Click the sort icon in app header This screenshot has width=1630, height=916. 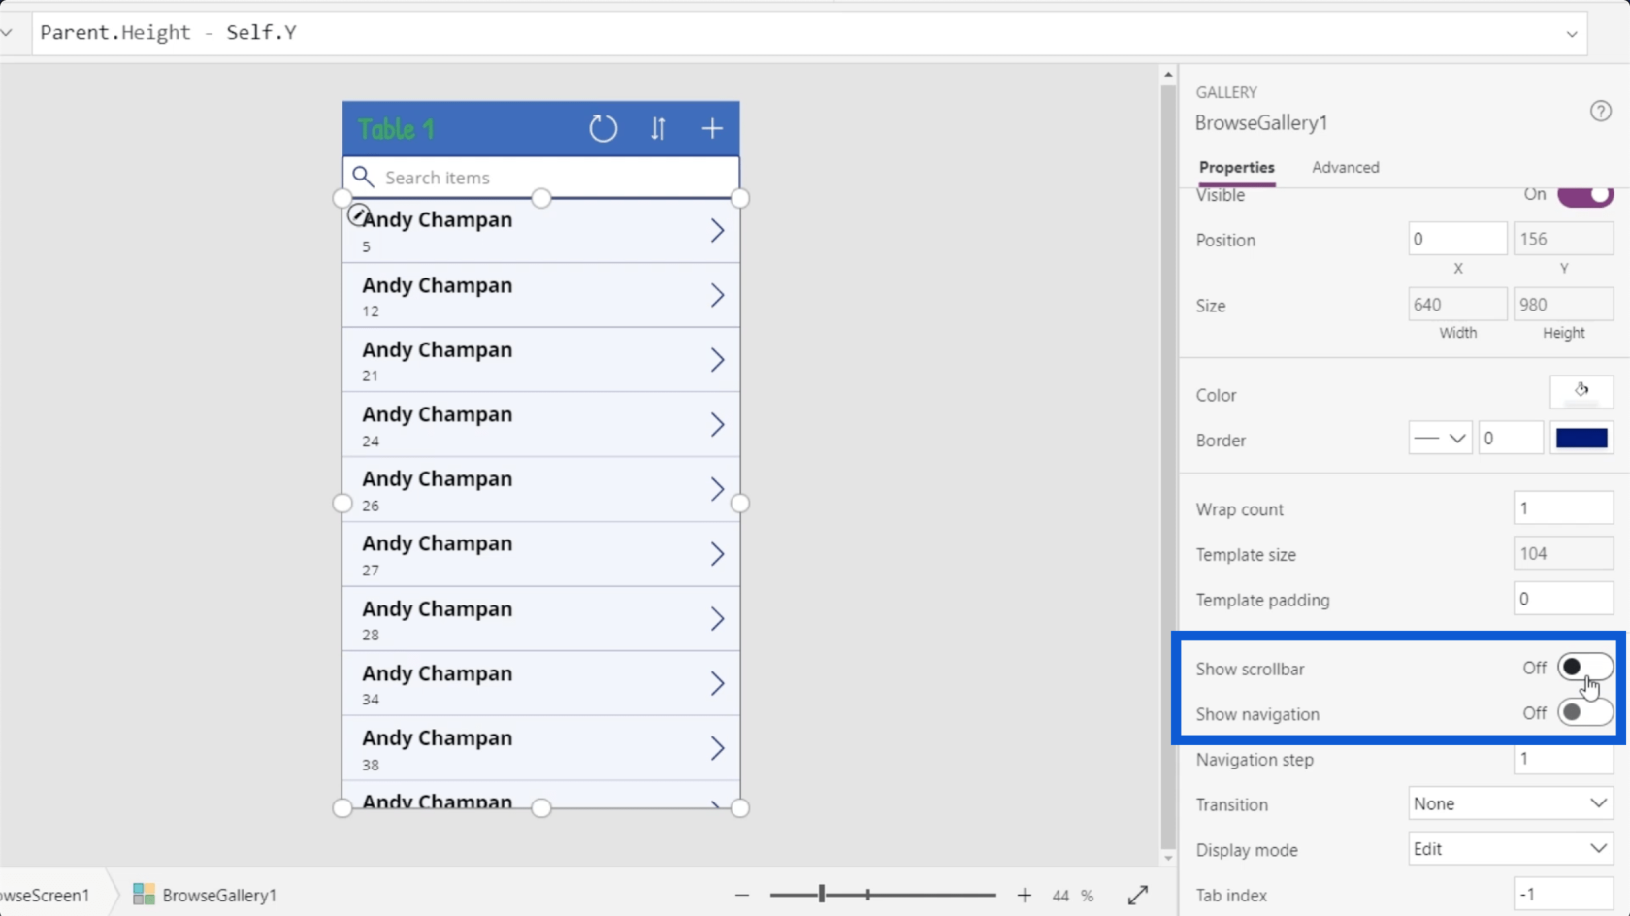point(658,128)
